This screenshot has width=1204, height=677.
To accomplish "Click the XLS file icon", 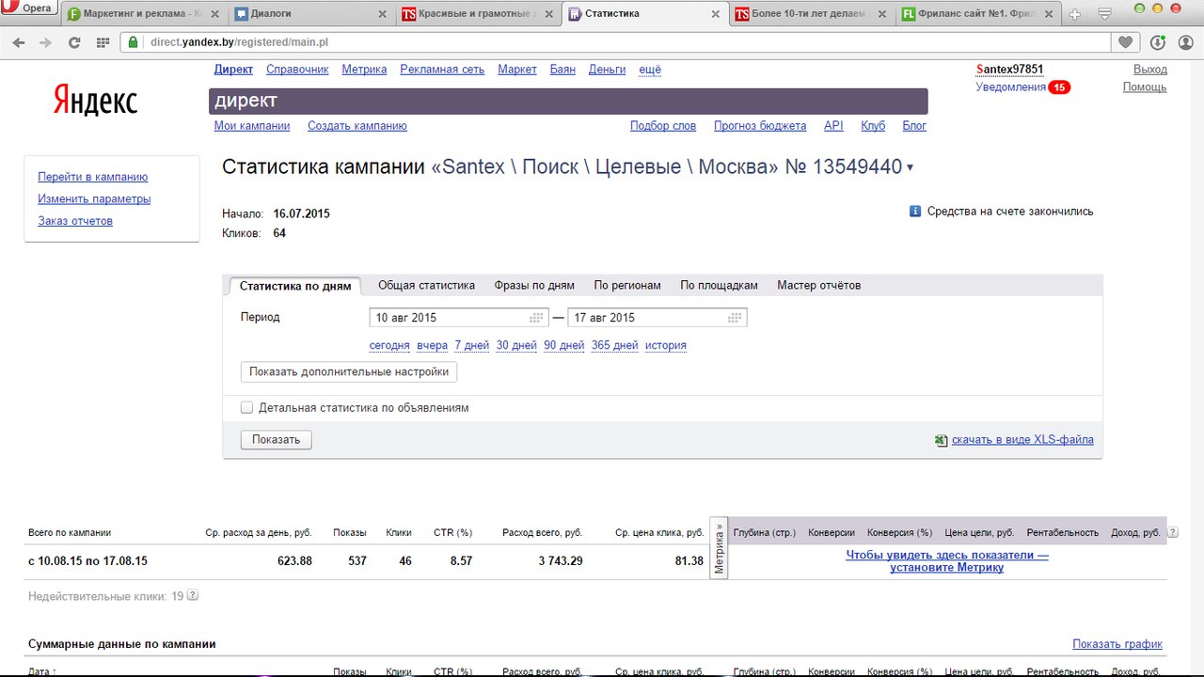I will click(x=942, y=440).
